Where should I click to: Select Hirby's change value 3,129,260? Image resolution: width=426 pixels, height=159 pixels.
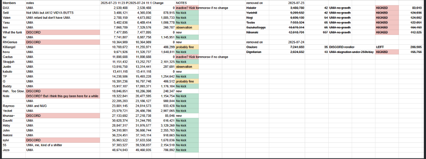tap(163, 125)
